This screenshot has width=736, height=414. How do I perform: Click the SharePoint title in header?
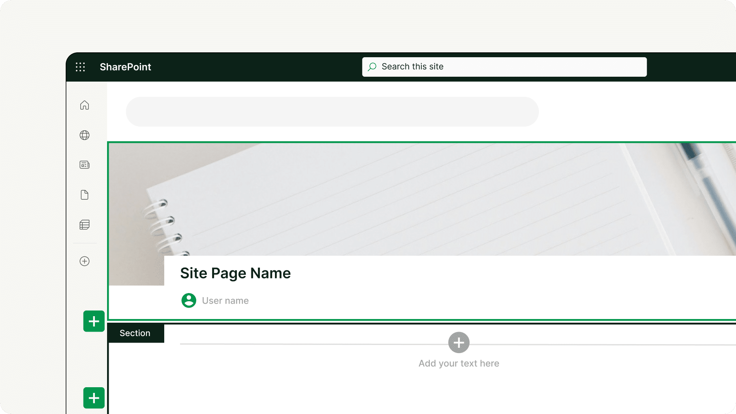(125, 67)
